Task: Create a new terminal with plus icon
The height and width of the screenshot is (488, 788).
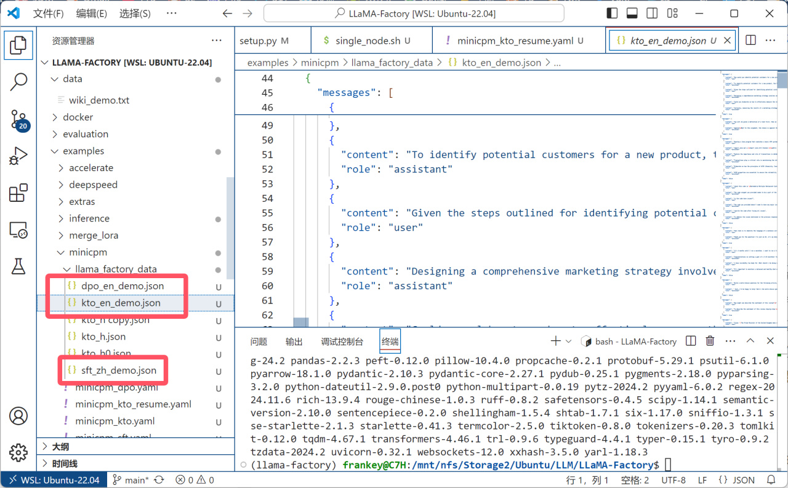Action: point(555,341)
